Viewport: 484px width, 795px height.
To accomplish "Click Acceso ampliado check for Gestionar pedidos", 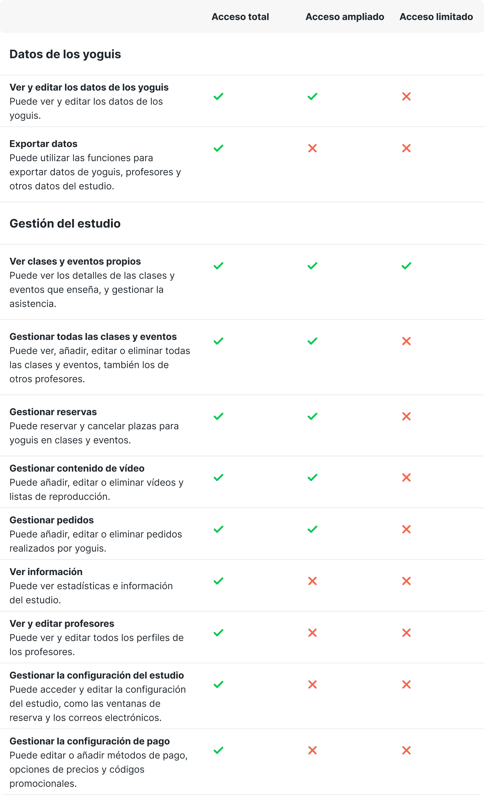I will pyautogui.click(x=312, y=529).
